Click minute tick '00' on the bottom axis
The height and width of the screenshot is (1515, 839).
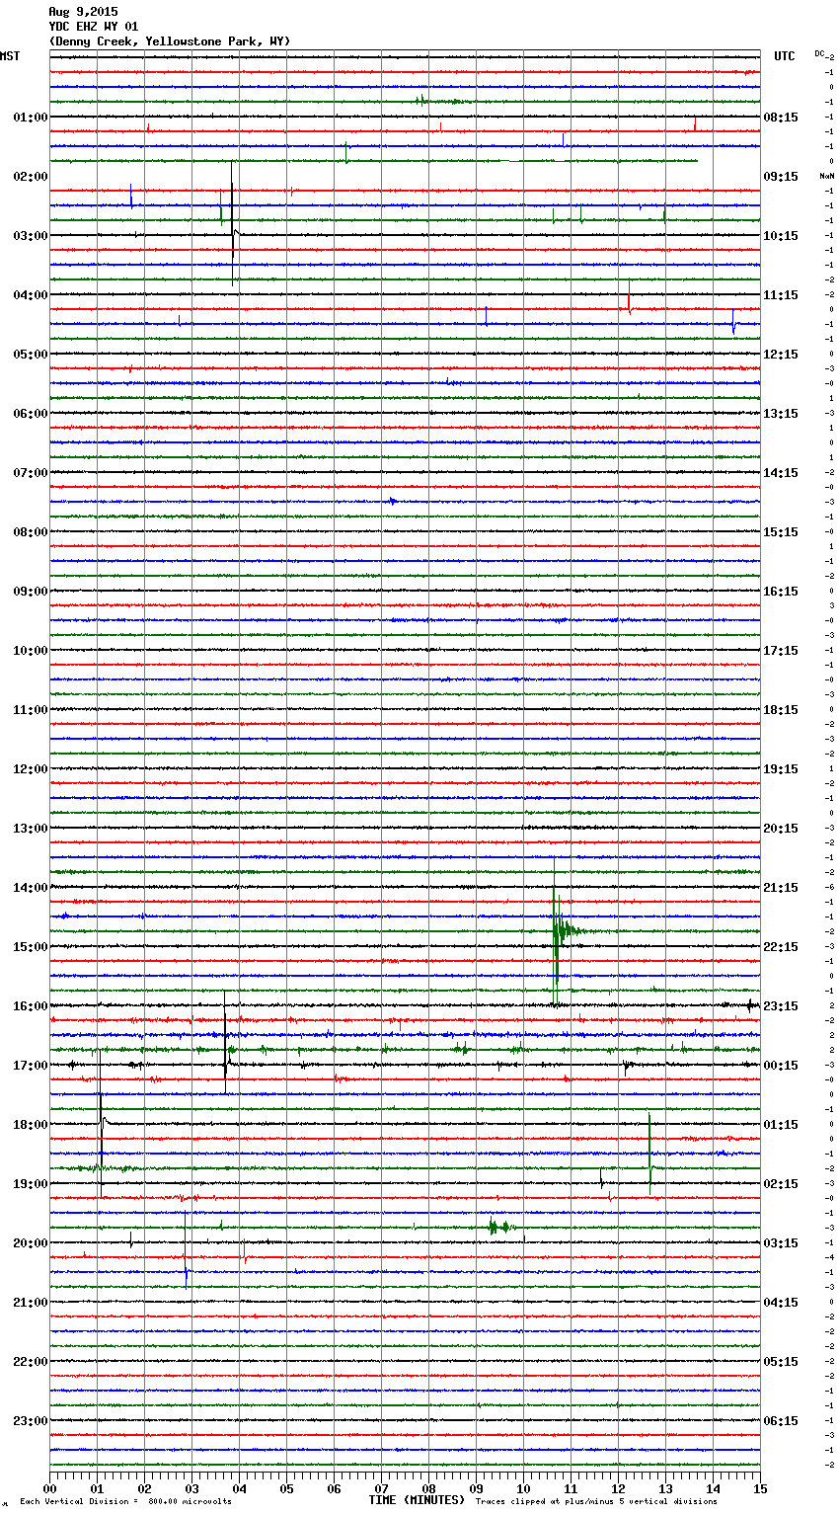[49, 1488]
